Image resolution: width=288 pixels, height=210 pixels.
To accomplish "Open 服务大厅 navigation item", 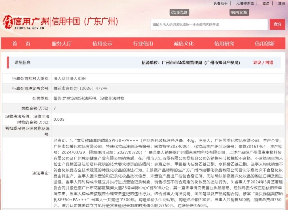I will point(62,43).
